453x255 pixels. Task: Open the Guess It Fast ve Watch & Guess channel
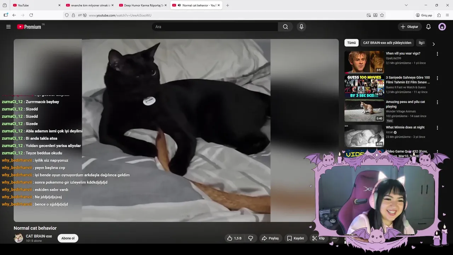(406, 87)
